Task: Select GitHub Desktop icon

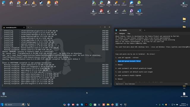Action: pos(132,12)
